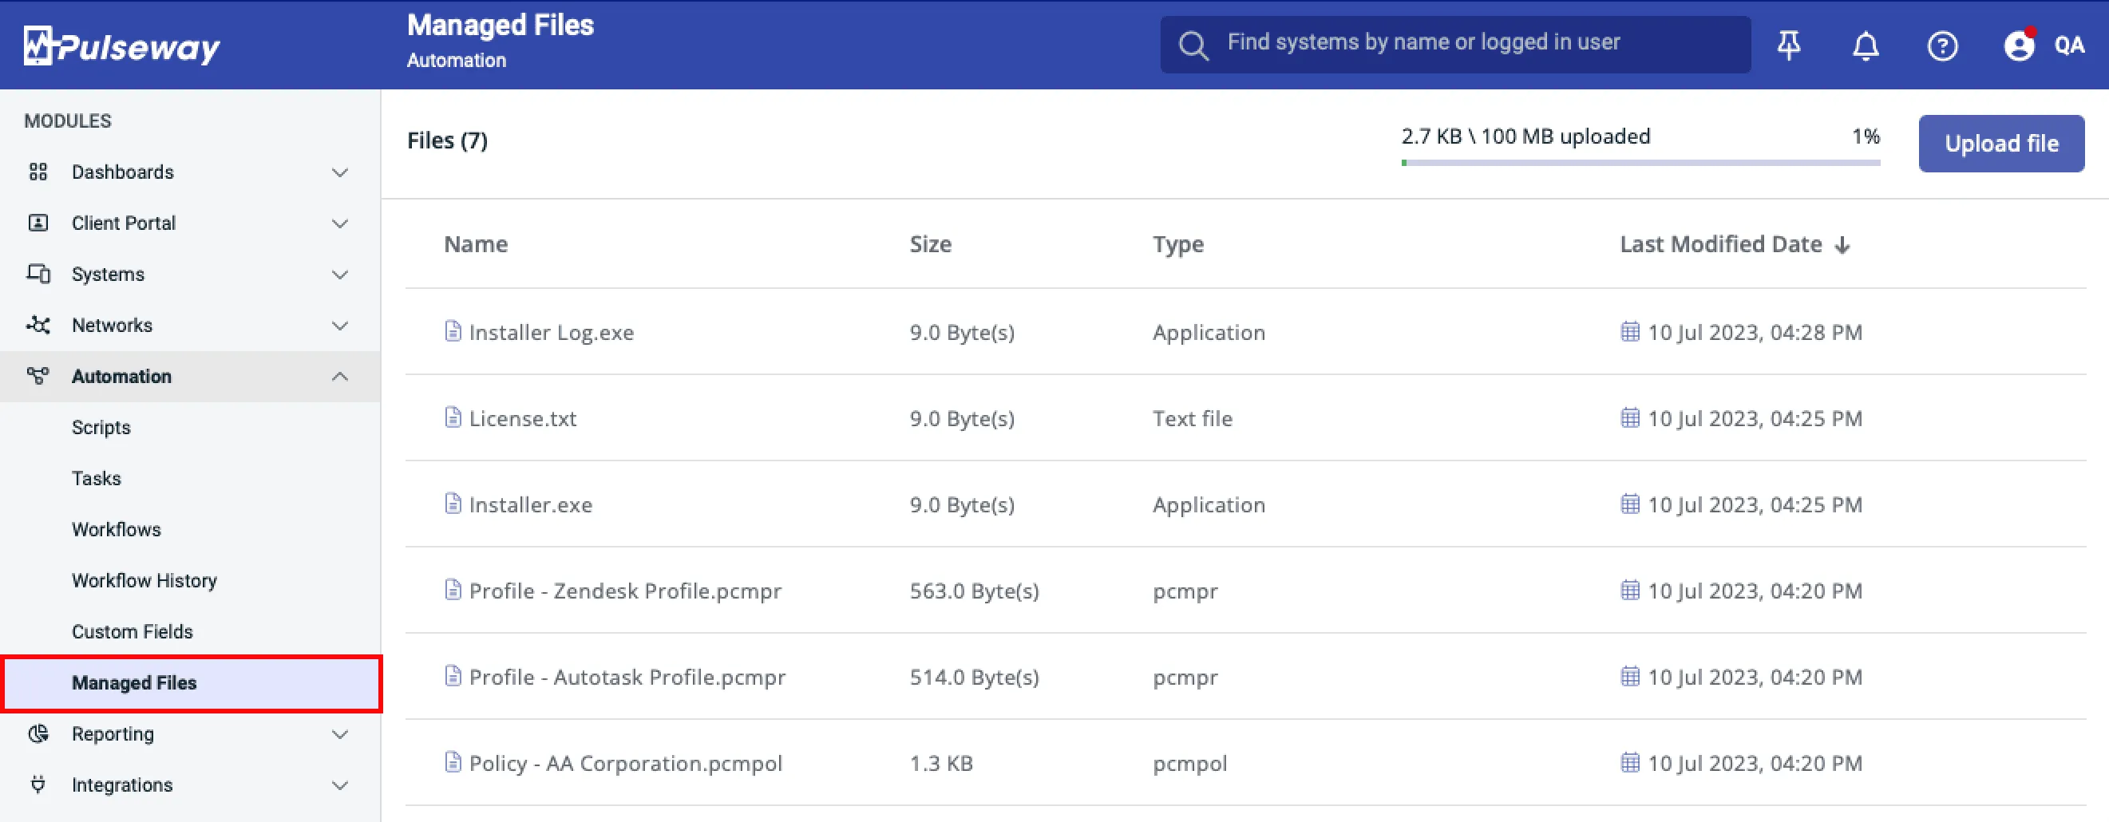Click file icon beside Autotask Profile.pcmpr

click(x=453, y=675)
